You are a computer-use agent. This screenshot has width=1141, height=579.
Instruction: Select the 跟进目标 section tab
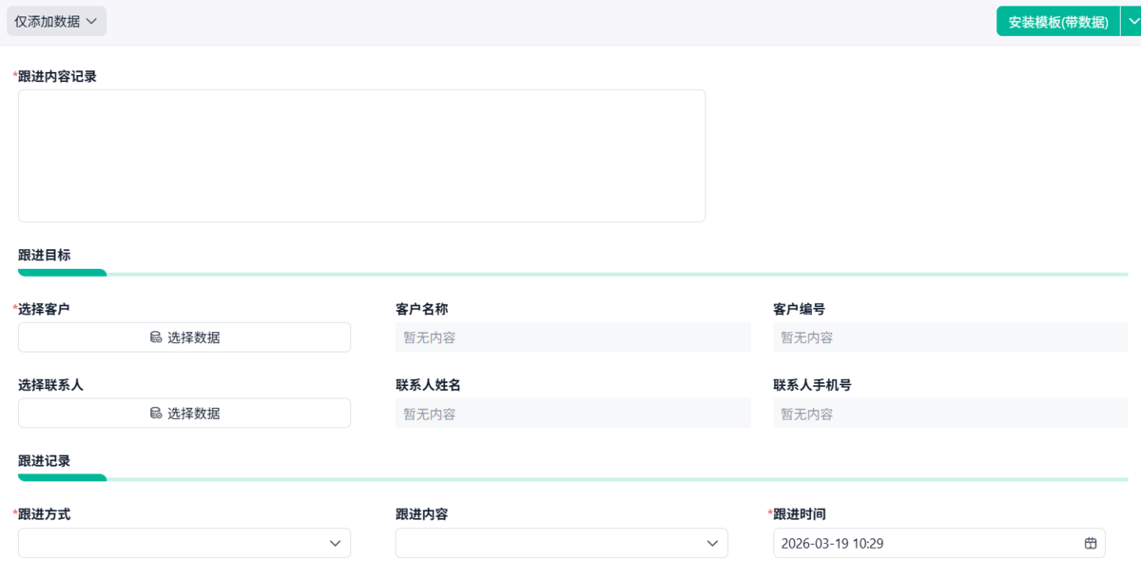(x=45, y=255)
